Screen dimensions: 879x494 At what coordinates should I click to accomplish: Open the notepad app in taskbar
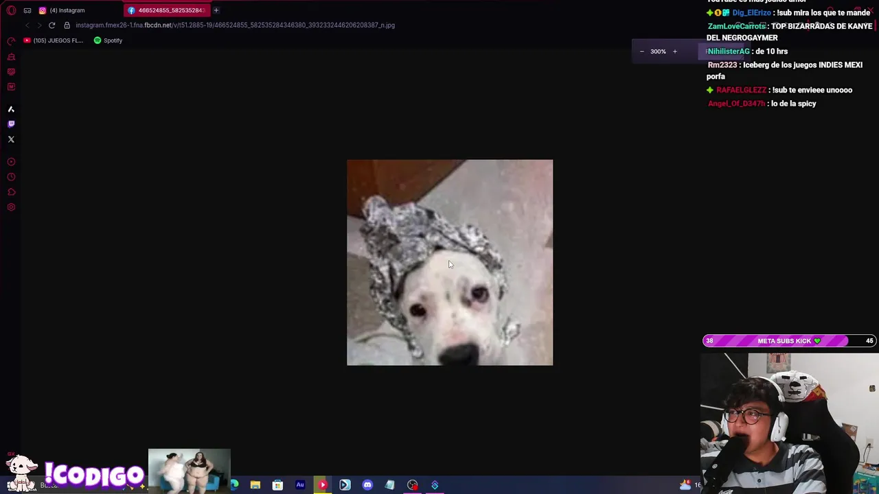[x=389, y=485]
